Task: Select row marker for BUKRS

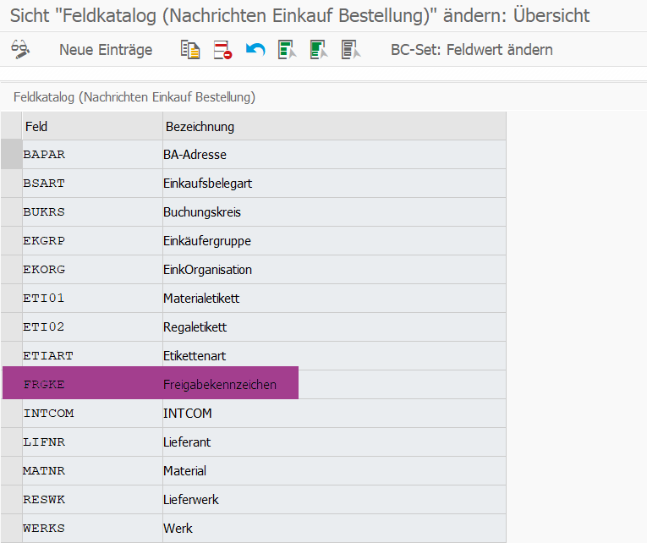Action: click(x=11, y=212)
